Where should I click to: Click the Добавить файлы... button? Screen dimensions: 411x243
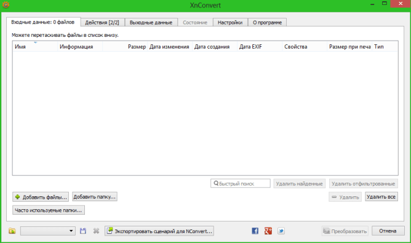point(41,197)
